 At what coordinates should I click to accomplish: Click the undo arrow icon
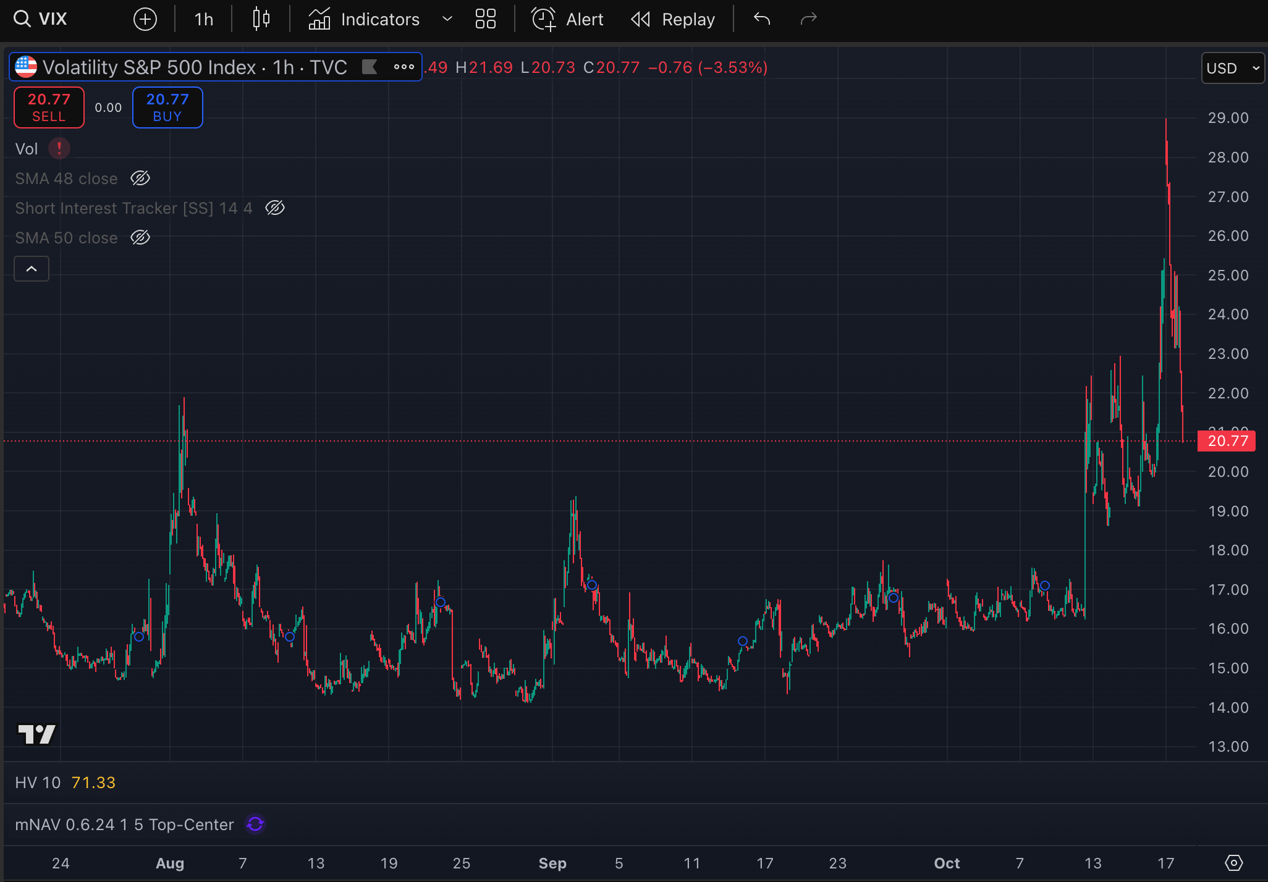click(x=762, y=19)
